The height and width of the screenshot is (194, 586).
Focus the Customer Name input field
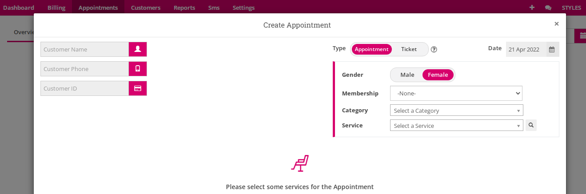[84, 49]
